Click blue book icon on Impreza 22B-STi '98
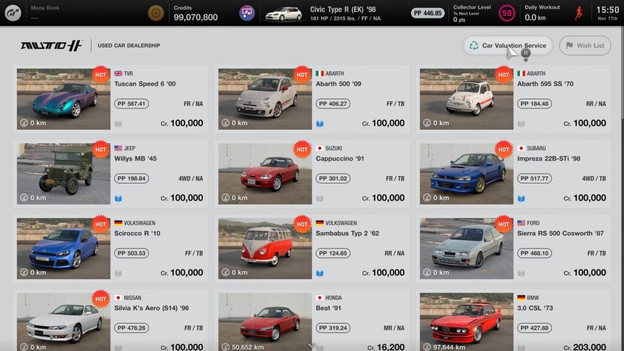Image resolution: width=624 pixels, height=351 pixels. pos(521,199)
